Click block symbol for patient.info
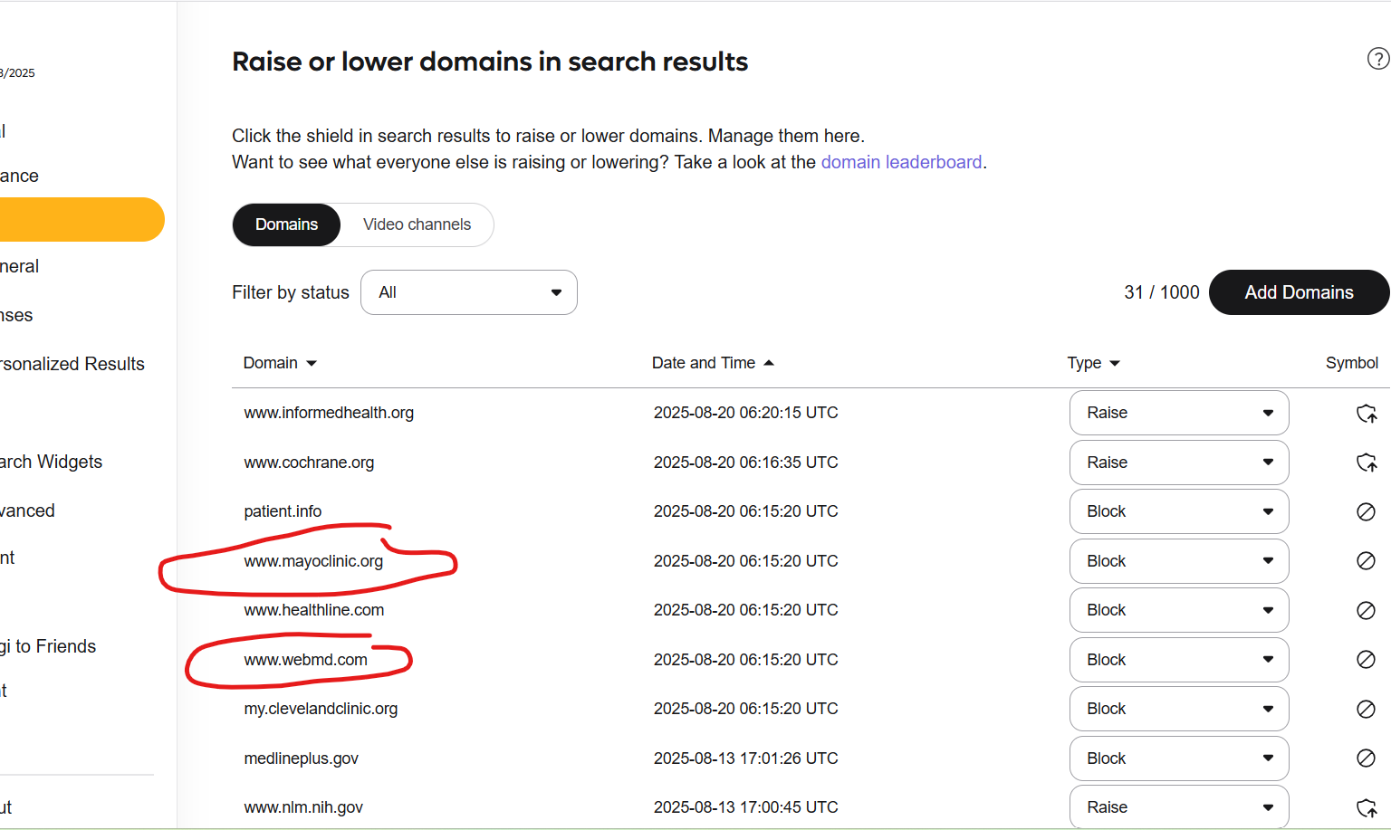The width and height of the screenshot is (1391, 830). (x=1366, y=512)
